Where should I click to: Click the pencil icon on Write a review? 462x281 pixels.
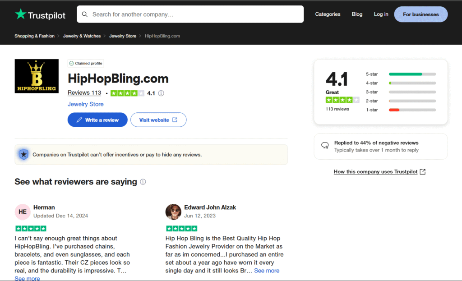click(79, 120)
